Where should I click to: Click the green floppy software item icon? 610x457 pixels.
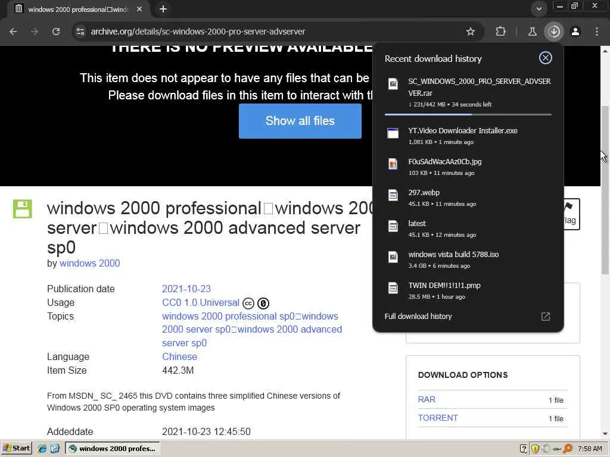23,209
